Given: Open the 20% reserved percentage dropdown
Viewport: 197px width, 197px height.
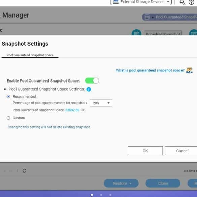Looking at the screenshot, I should tap(101, 103).
